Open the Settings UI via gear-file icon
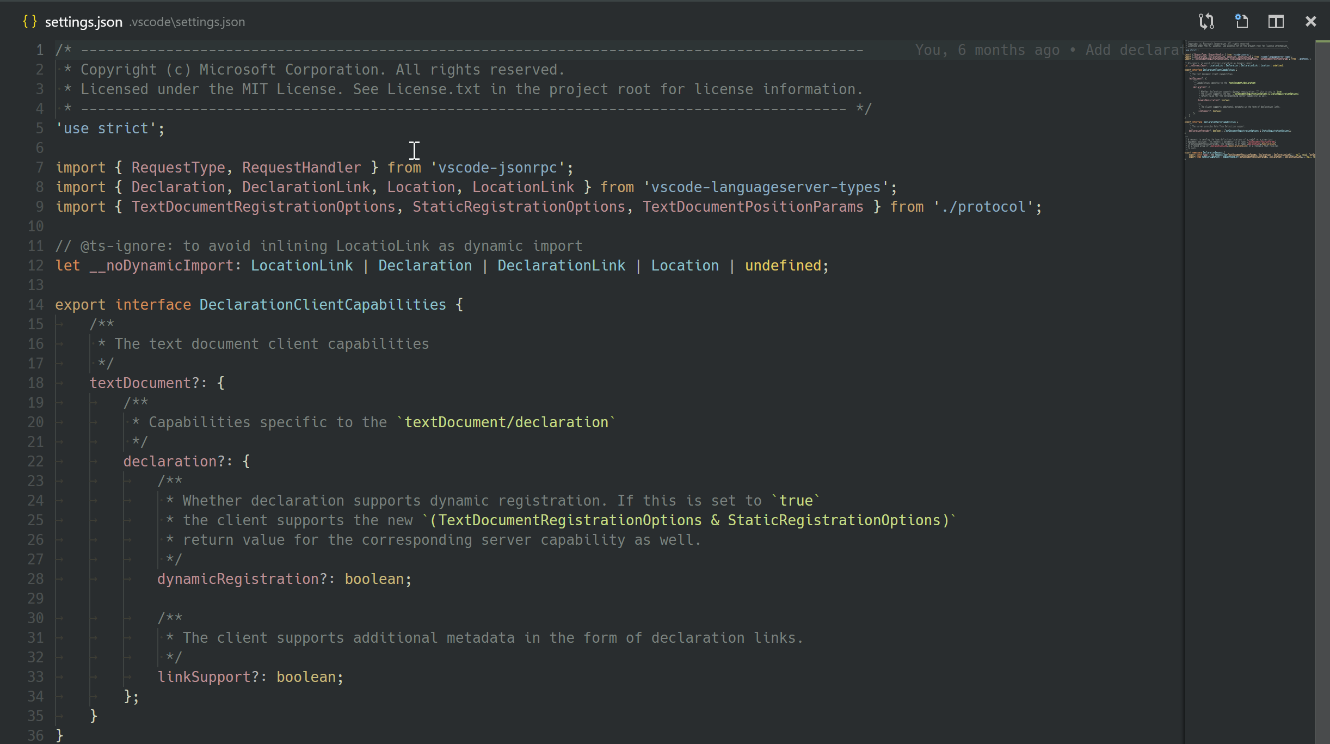This screenshot has height=744, width=1330. click(x=1241, y=22)
